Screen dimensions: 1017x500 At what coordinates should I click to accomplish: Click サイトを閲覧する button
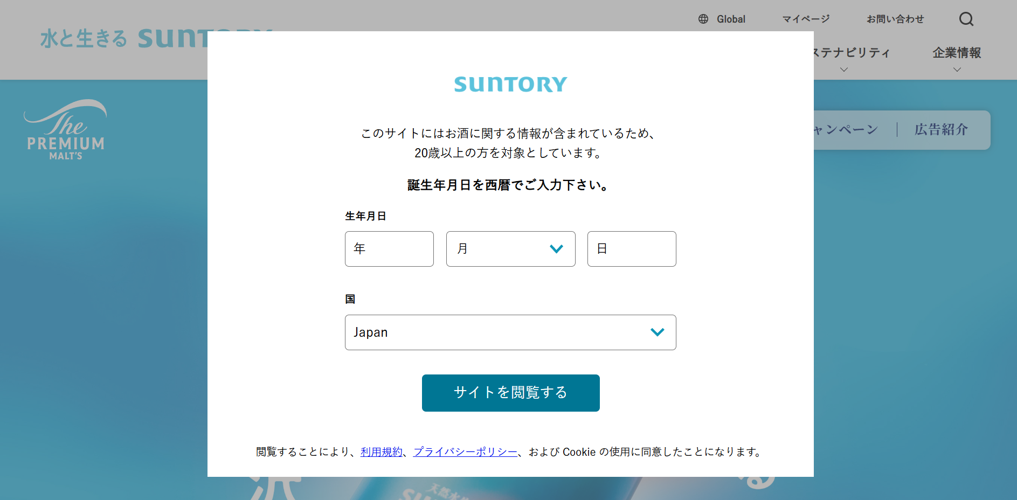tap(510, 393)
